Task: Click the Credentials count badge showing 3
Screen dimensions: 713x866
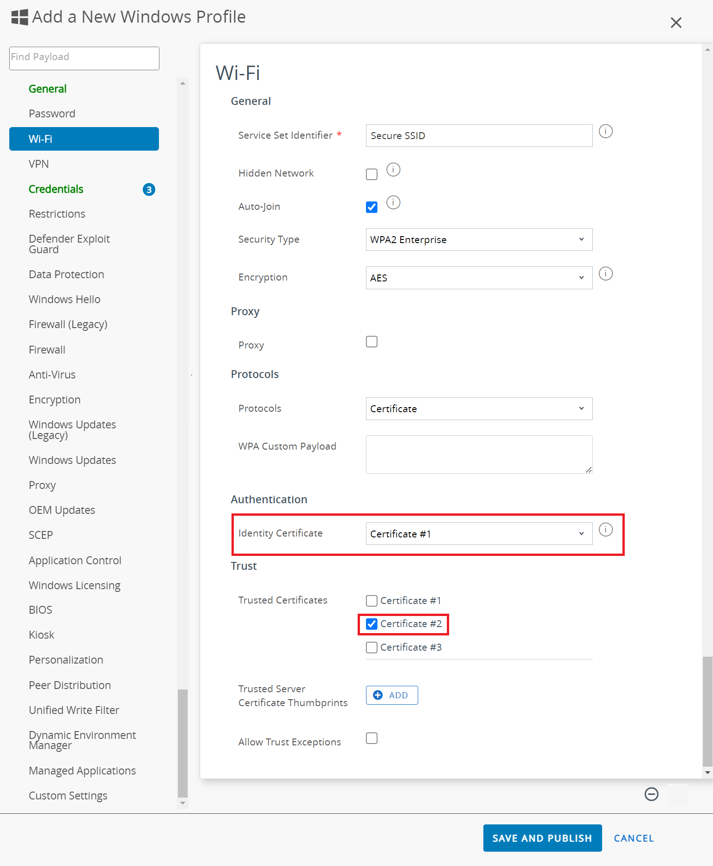Action: click(149, 189)
